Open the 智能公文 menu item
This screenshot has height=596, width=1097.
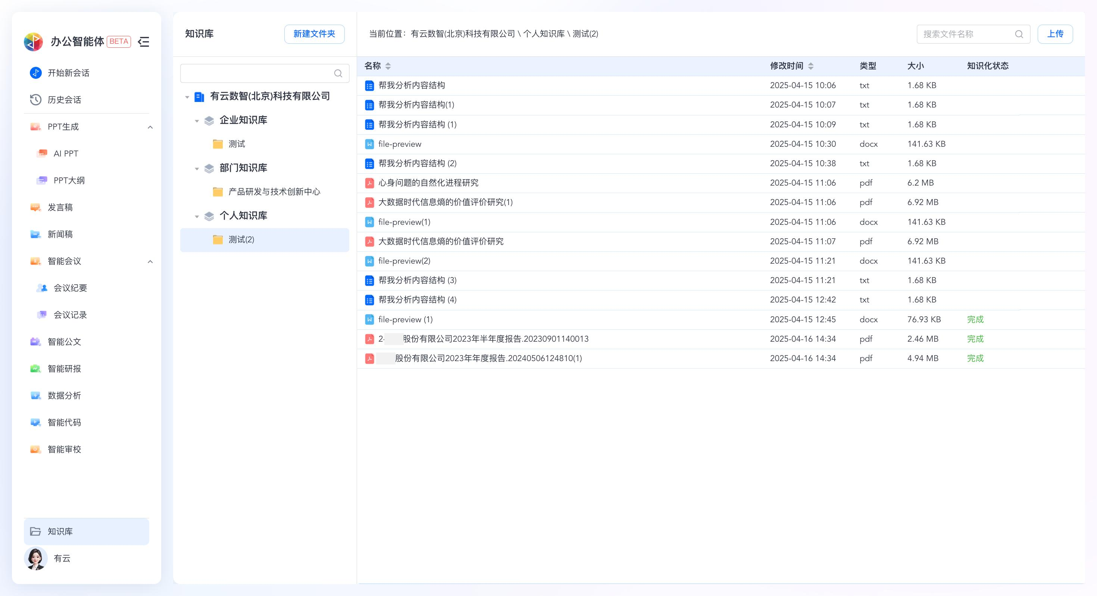[x=64, y=342]
